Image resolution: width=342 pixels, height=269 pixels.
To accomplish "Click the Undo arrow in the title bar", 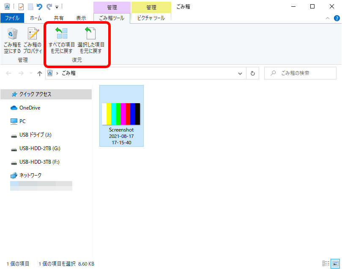I will tap(39, 7).
